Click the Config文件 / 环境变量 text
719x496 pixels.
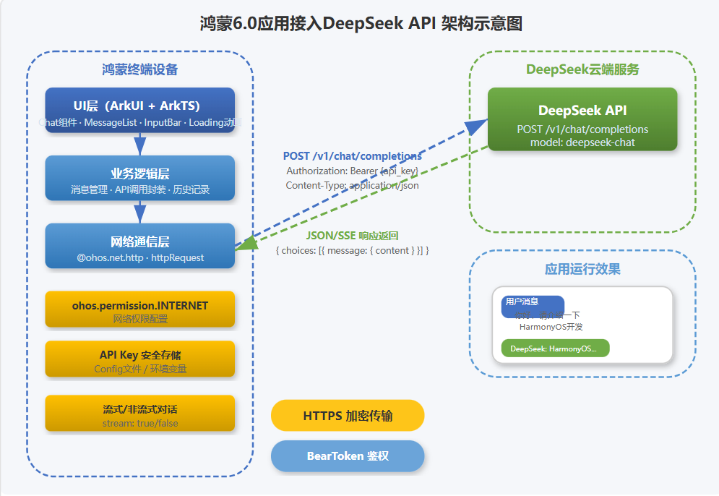140,369
